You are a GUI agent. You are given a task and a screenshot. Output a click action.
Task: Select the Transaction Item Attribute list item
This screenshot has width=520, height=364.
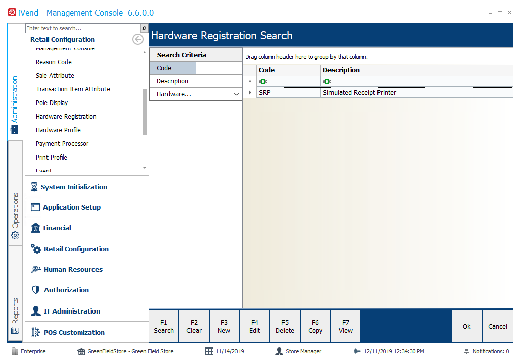coord(73,89)
